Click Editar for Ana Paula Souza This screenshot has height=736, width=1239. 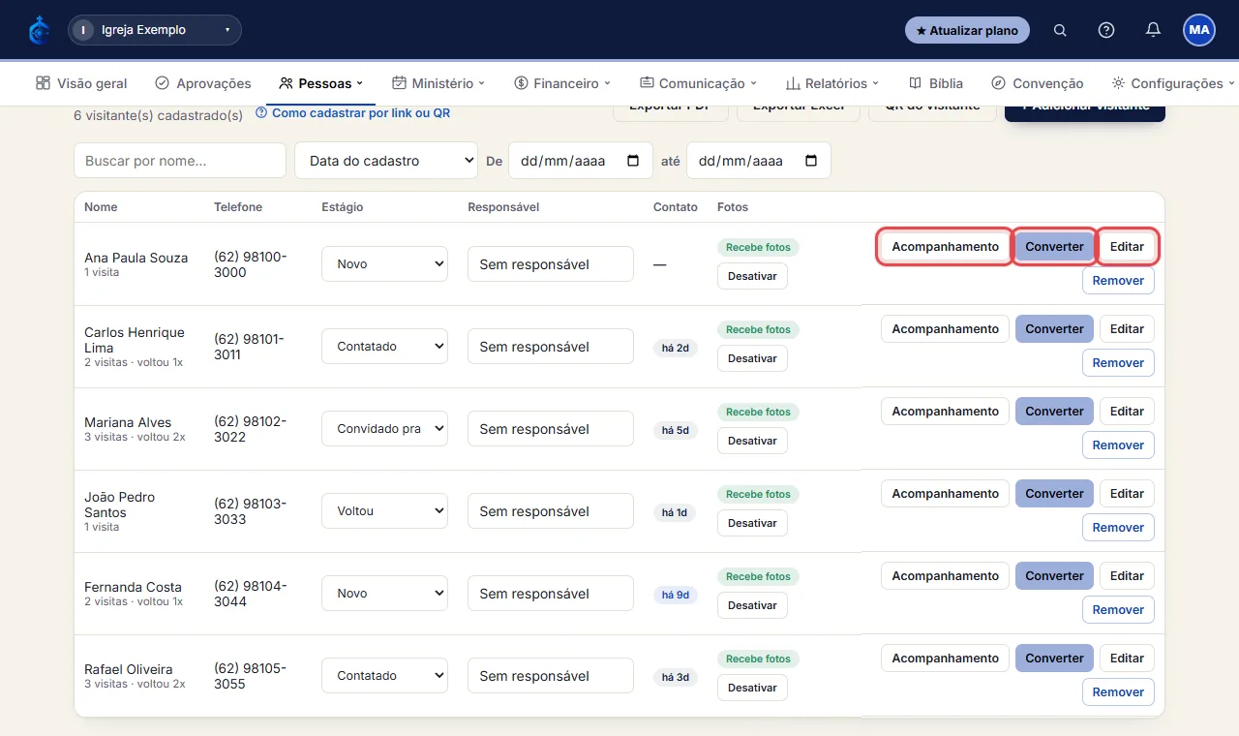coord(1127,247)
